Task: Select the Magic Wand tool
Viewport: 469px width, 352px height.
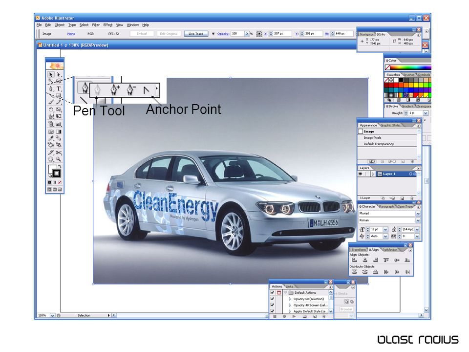Action: pos(50,81)
